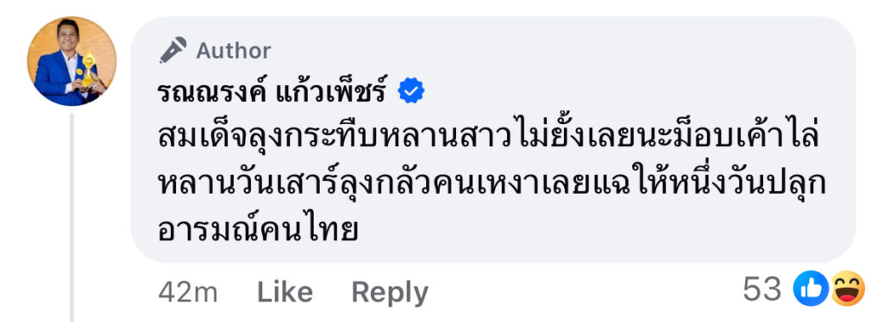Click second comment line starting หลานวันเสาร์

click(492, 186)
